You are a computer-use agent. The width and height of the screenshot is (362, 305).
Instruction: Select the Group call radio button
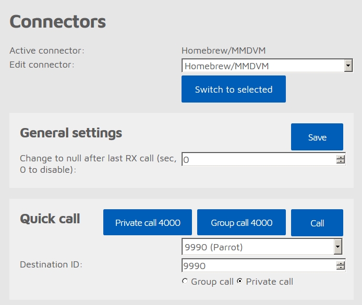click(x=185, y=281)
